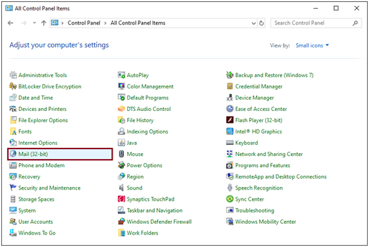The height and width of the screenshot is (247, 369).
Task: Click the File Explorer Options icon
Action: [13, 120]
